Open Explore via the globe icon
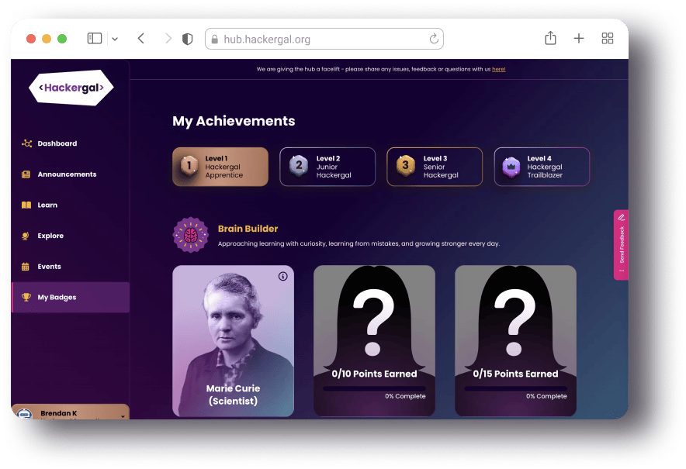The height and width of the screenshot is (469, 686). [26, 236]
